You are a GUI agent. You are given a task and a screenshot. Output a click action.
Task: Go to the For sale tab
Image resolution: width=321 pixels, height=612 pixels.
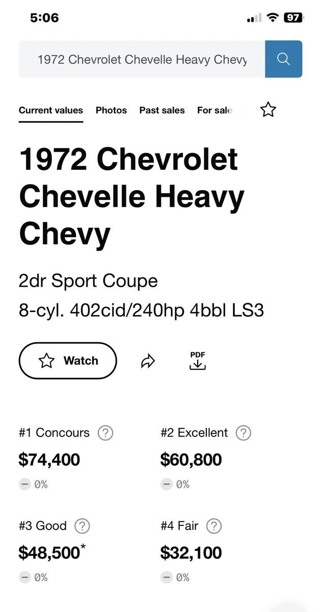coord(214,110)
